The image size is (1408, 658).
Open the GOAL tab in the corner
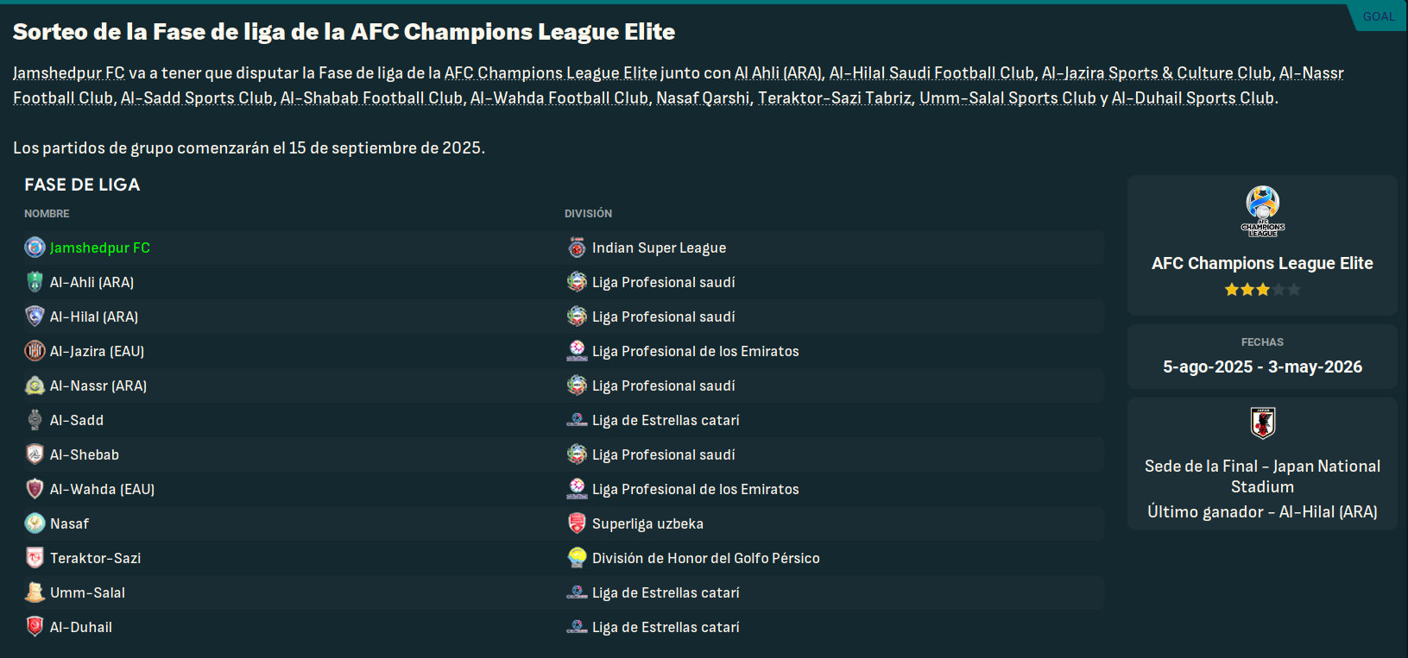click(1379, 16)
